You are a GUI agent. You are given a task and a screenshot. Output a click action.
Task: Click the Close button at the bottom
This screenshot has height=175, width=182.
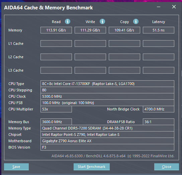pos(167,167)
